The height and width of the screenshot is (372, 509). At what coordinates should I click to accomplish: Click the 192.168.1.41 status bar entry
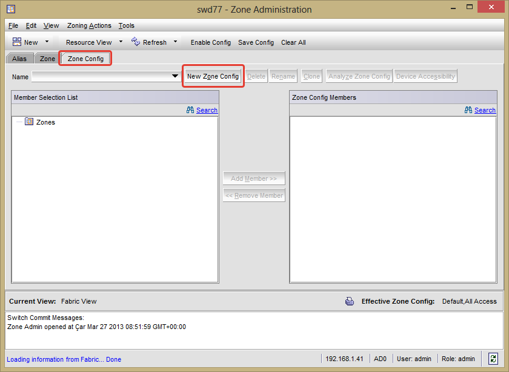344,359
